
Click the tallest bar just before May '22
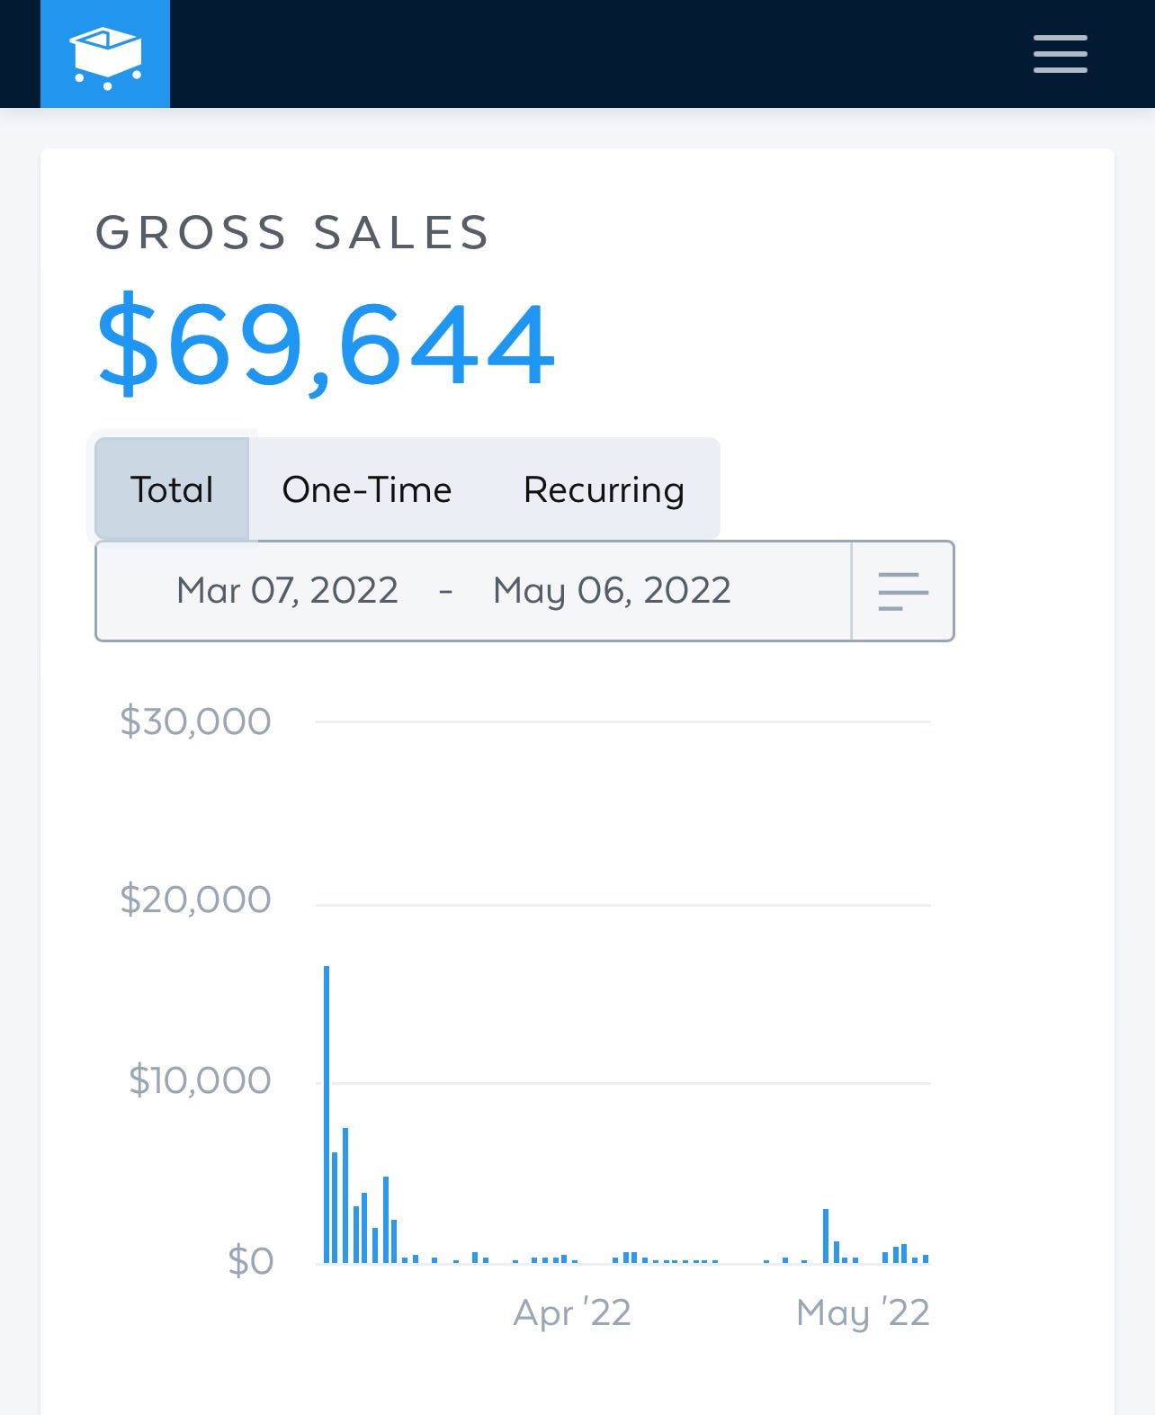tap(826, 1236)
